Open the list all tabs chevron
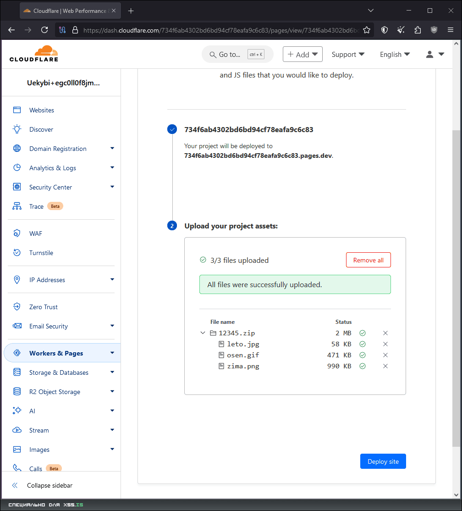Image resolution: width=462 pixels, height=511 pixels. pos(370,11)
